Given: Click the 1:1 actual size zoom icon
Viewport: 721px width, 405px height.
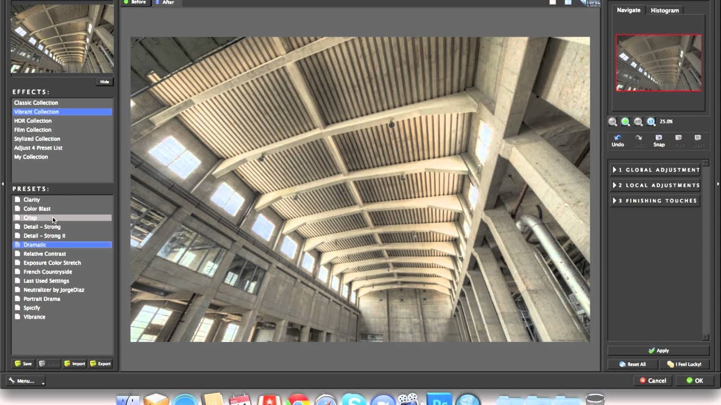Looking at the screenshot, I should pyautogui.click(x=651, y=121).
